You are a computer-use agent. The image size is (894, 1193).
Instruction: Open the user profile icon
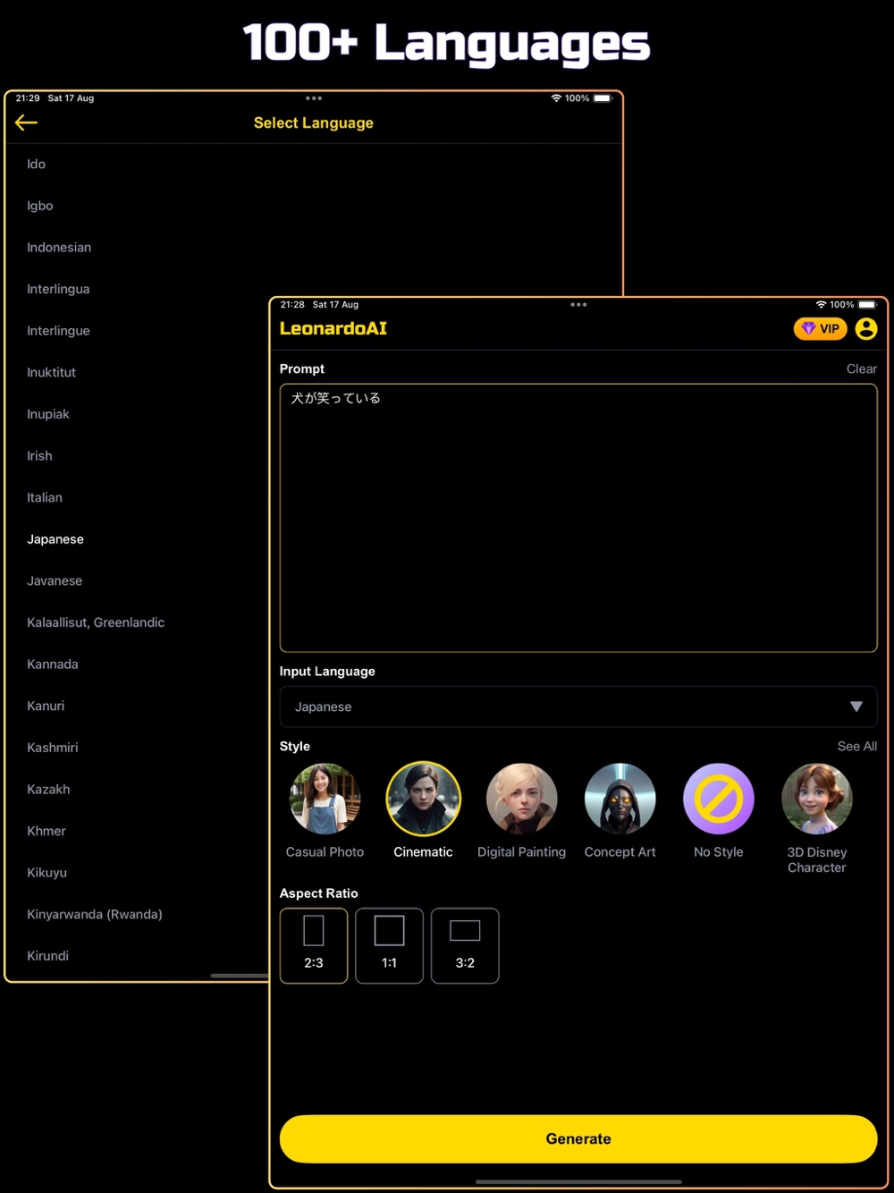865,329
